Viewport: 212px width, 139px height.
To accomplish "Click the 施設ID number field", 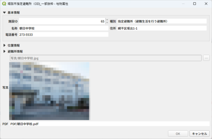I will (x=62, y=21).
